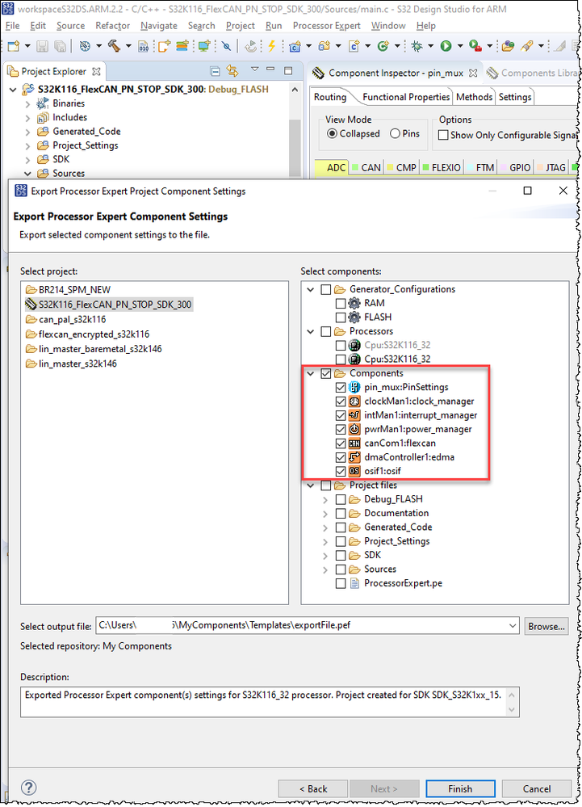Click the Save All toolbar icon
This screenshot has width=582, height=807.
pyautogui.click(x=60, y=46)
